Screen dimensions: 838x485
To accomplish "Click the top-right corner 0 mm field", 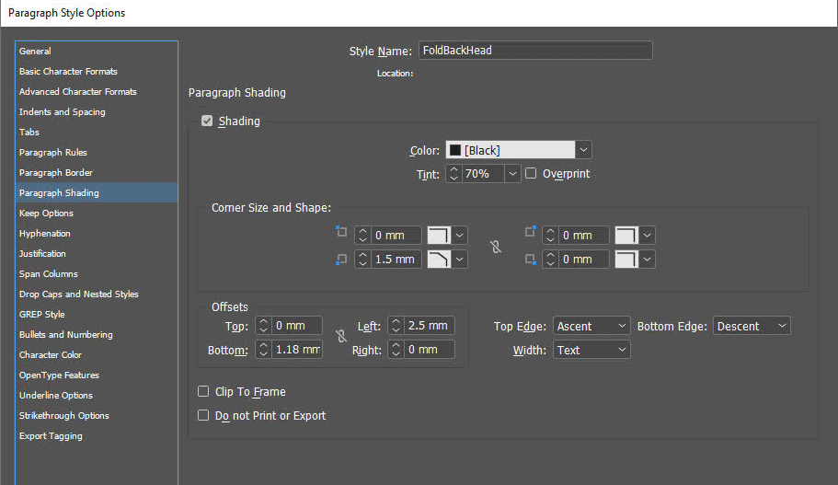I will tap(583, 236).
